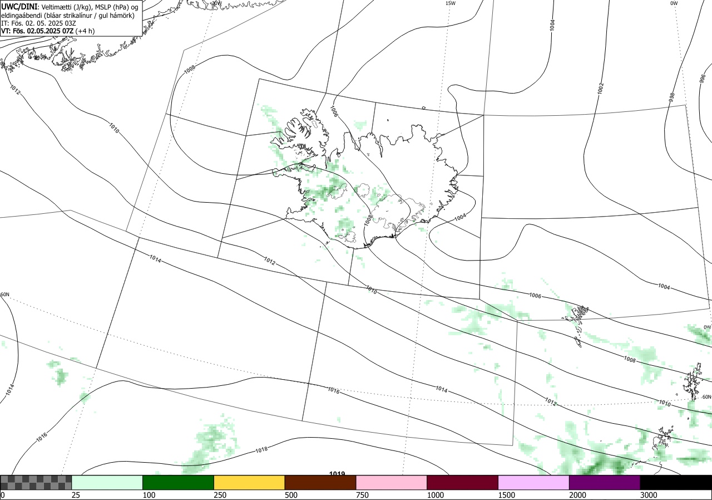Click the legend value "500"
Image resolution: width=712 pixels, height=500 pixels.
click(x=291, y=495)
